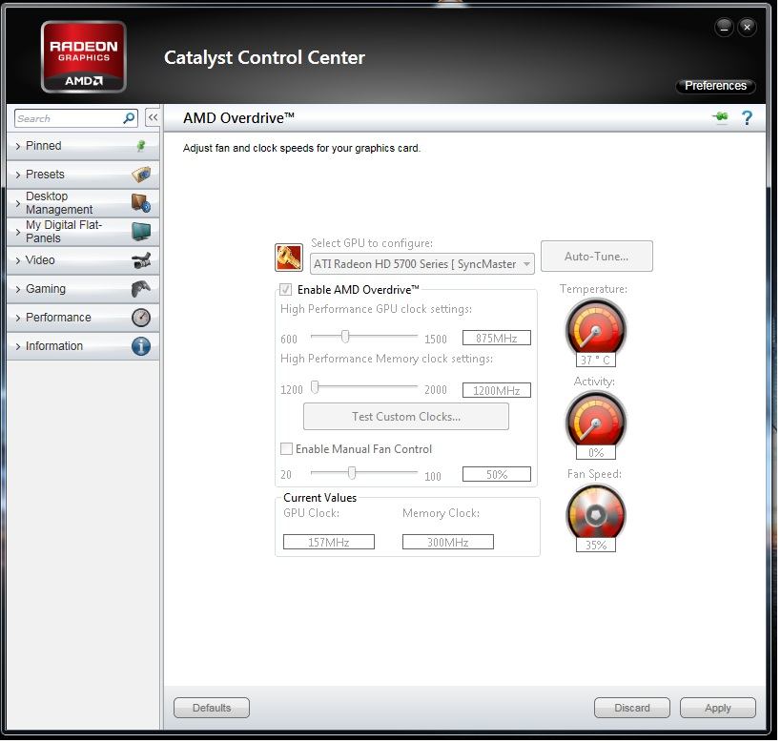The width and height of the screenshot is (781, 743).
Task: Click the fan speed slider handle
Action: pyautogui.click(x=352, y=472)
